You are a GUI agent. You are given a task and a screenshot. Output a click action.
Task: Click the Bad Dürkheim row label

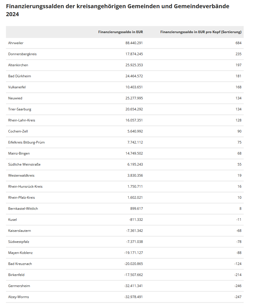point(20,76)
